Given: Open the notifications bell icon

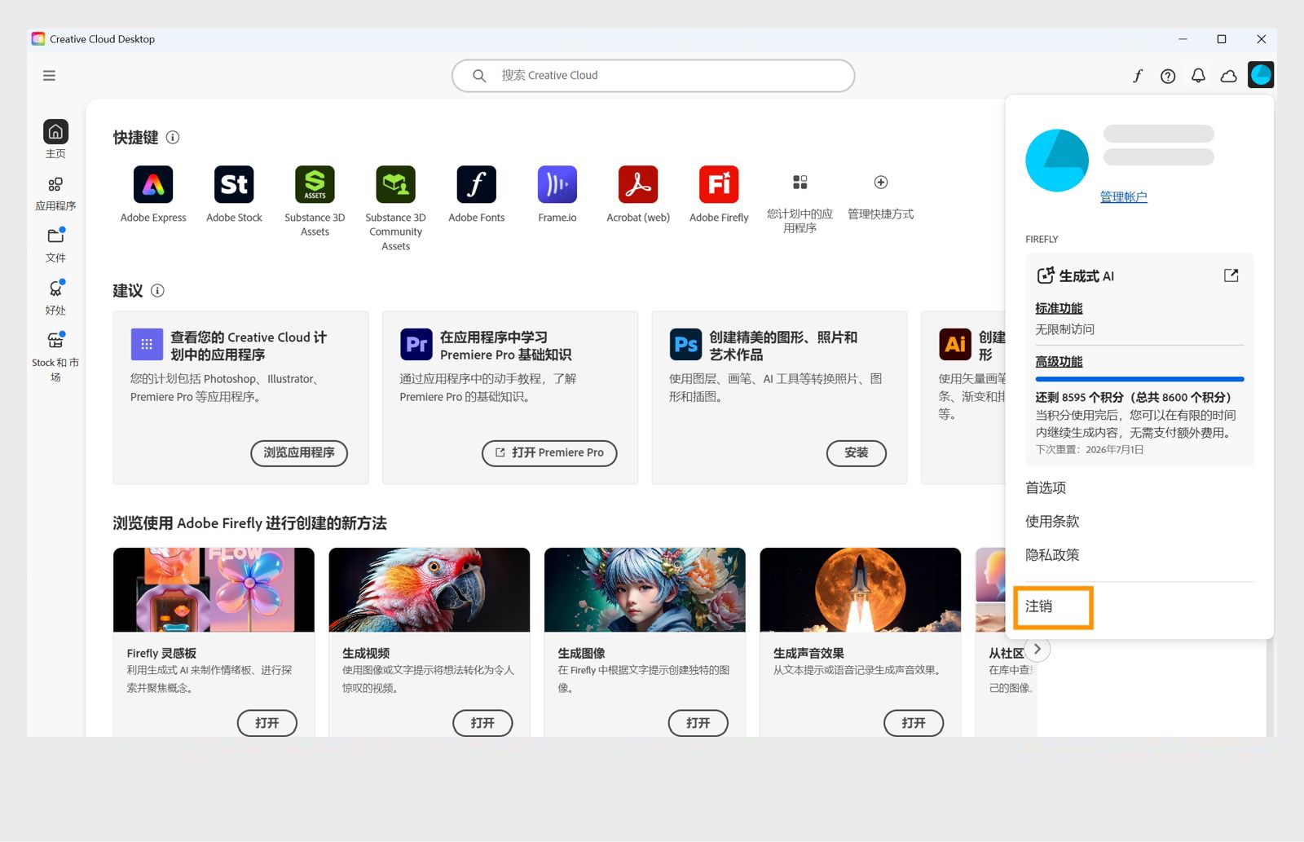Looking at the screenshot, I should [x=1198, y=76].
